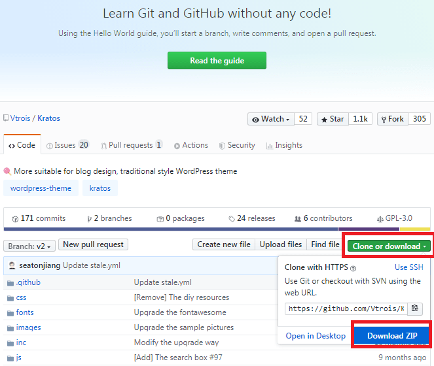
Task: Open '[Add] The search box #97' commit
Action: (x=178, y=358)
